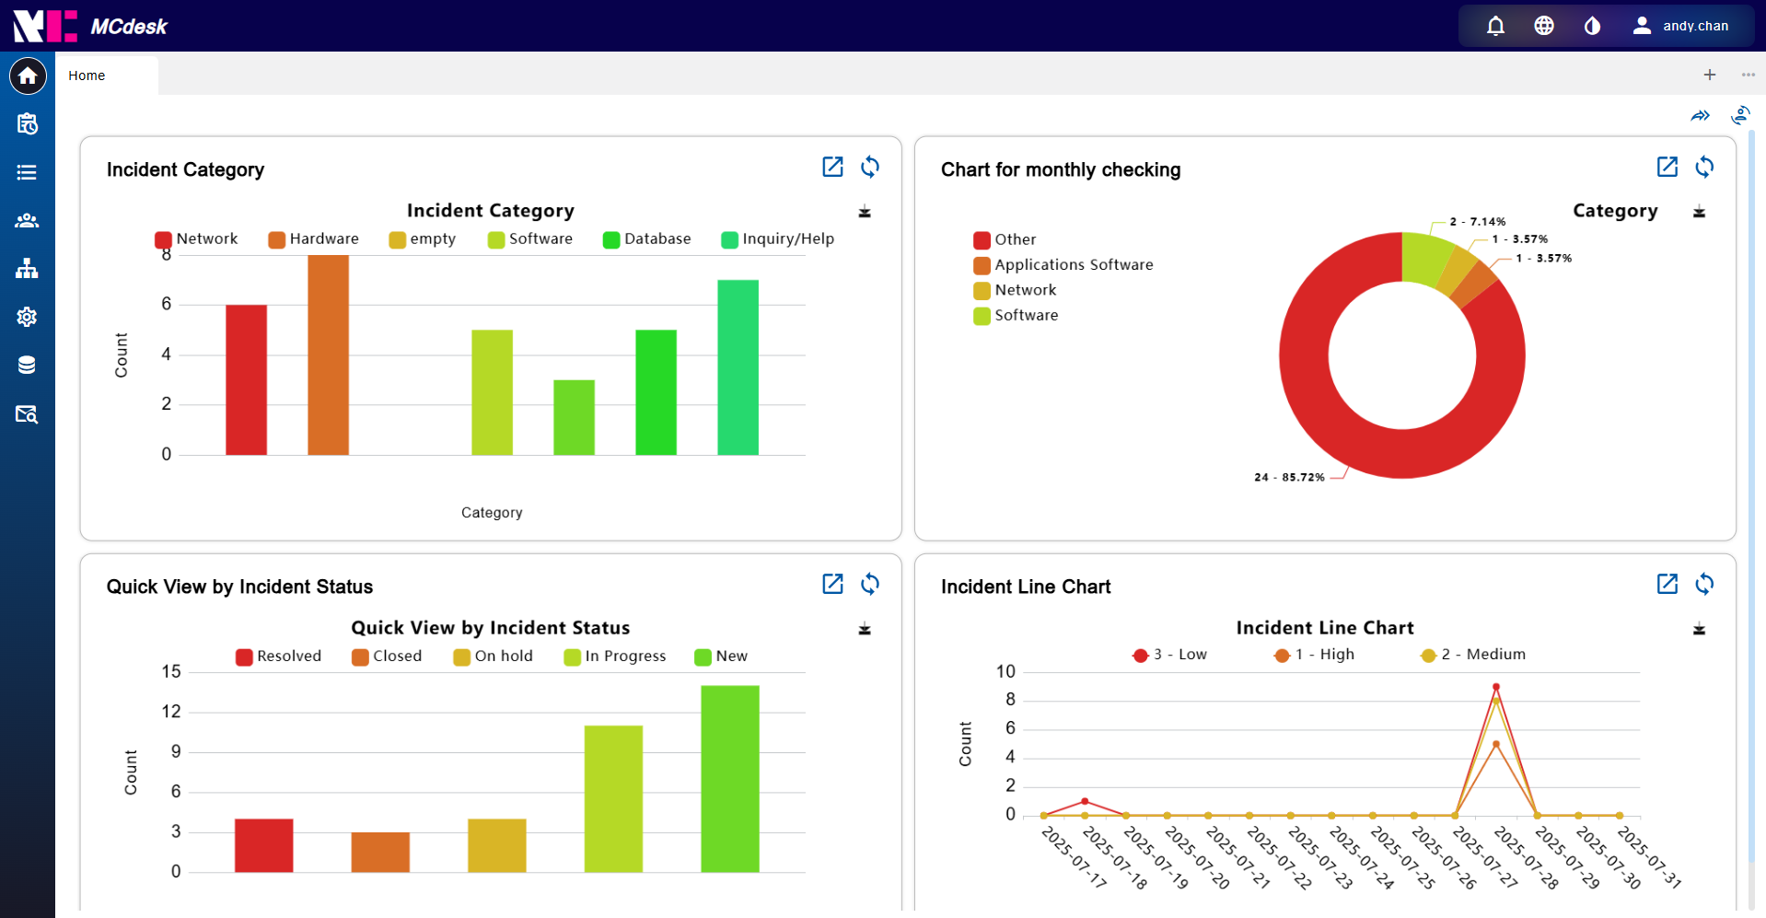
Task: Click the green New status bar
Action: [x=730, y=778]
